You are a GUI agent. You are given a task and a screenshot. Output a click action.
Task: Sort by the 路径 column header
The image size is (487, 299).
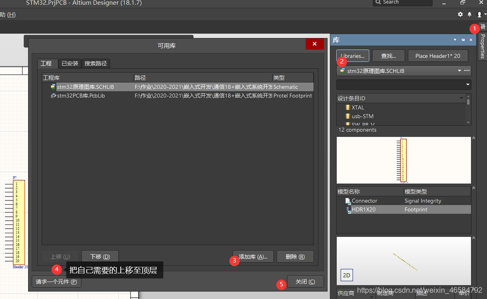tap(203, 78)
